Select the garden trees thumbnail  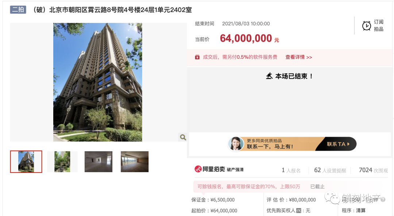tap(62, 162)
